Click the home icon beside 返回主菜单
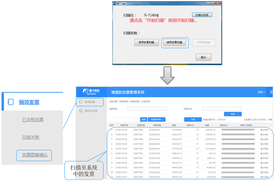Image resolution: width=275 pixels, height=181 pixels. [x=81, y=111]
